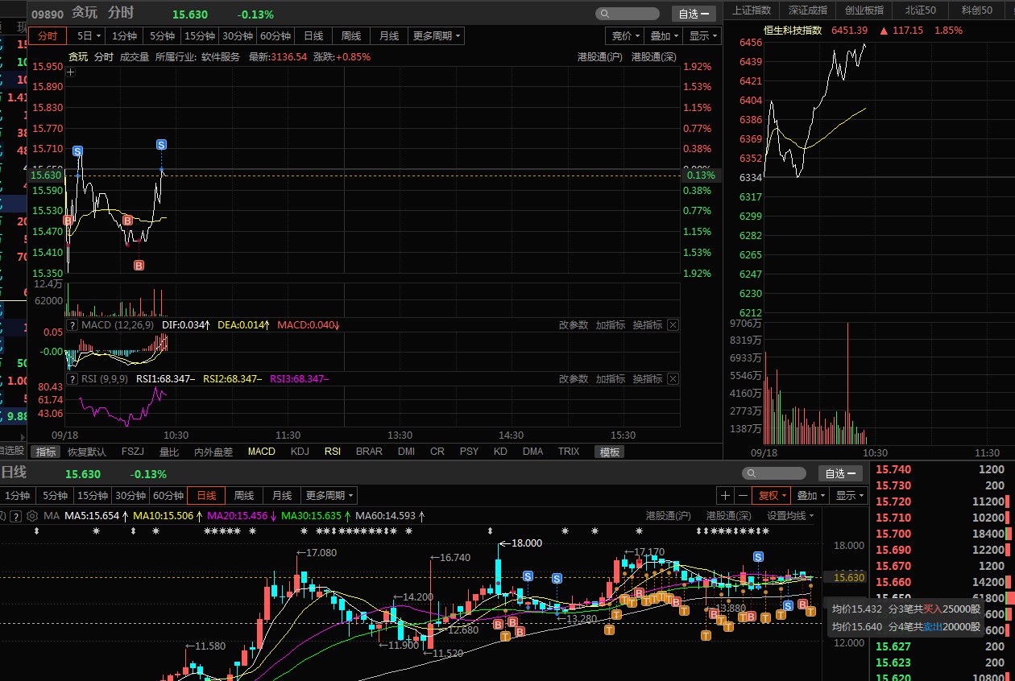Open the 叠加 dropdown in top chart
The height and width of the screenshot is (681, 1015).
pos(664,36)
